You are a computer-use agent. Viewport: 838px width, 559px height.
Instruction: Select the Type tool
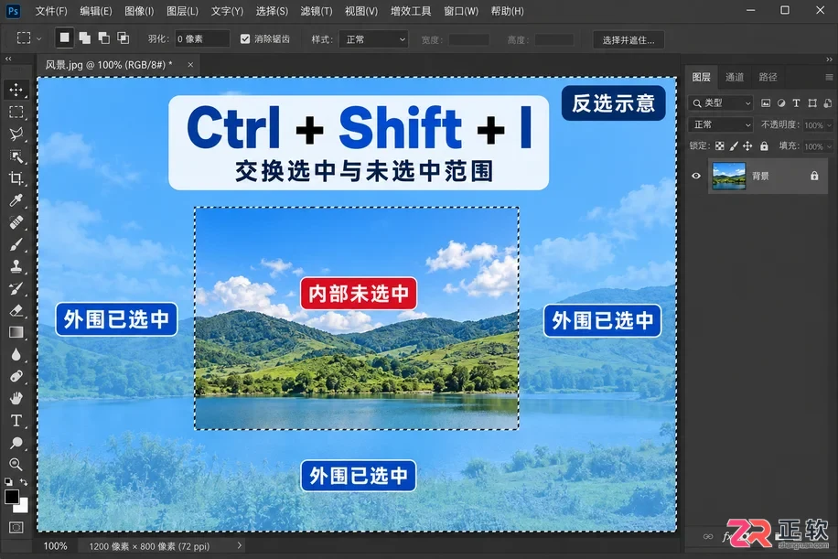16,421
